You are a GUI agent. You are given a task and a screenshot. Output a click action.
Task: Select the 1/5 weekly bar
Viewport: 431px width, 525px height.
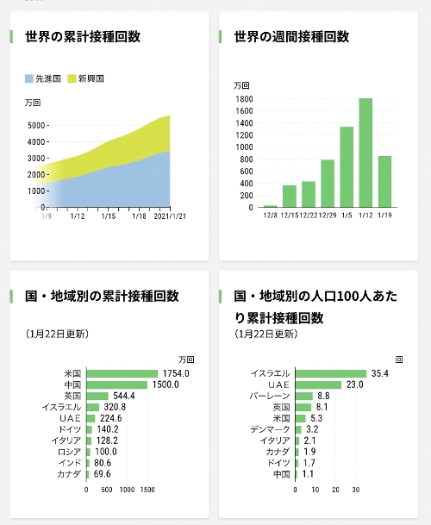(x=347, y=167)
